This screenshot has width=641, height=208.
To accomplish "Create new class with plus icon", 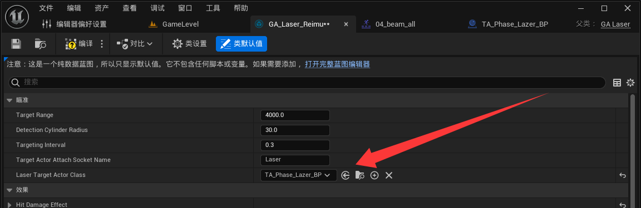I will (x=374, y=175).
